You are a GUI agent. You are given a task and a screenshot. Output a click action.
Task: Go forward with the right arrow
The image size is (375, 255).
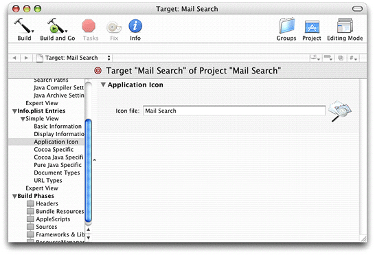coord(26,58)
